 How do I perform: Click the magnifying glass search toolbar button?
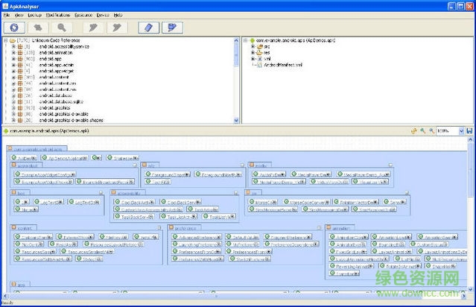62,28
